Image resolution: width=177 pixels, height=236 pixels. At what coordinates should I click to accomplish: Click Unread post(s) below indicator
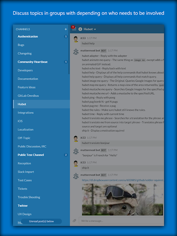tap(41, 221)
